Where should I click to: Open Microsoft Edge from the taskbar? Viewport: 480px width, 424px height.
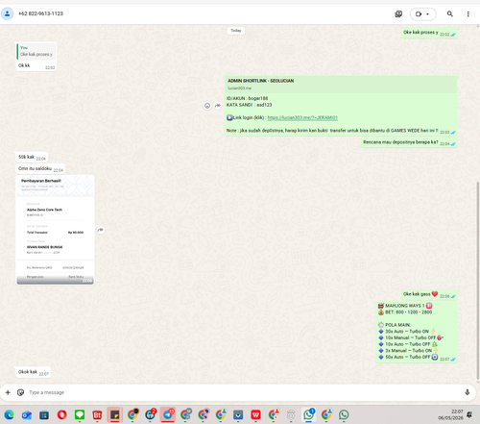click(10, 415)
